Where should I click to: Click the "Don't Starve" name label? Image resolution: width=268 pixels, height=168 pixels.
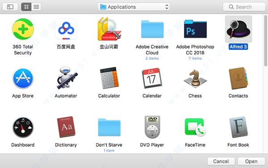109,145
